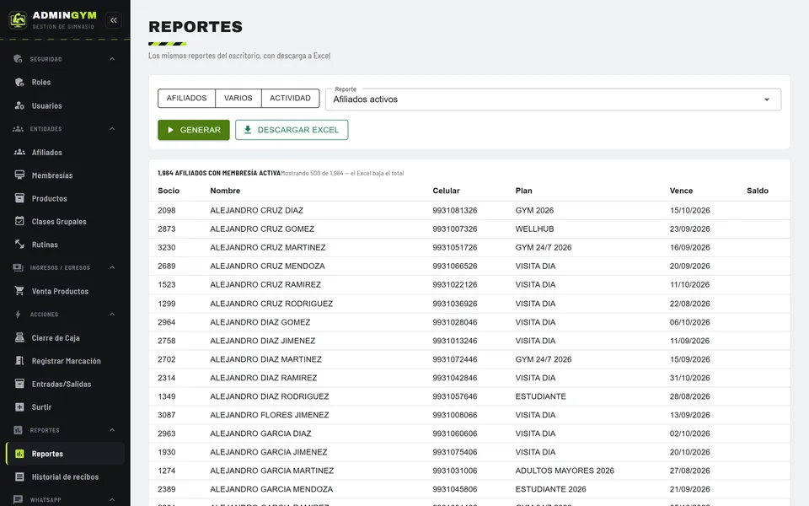The width and height of the screenshot is (809, 506).
Task: Click expiry date 31/10/2026
Action: (690, 378)
